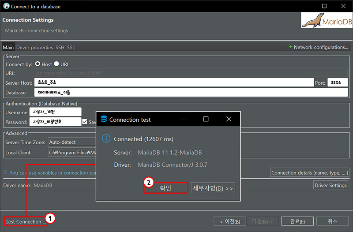This screenshot has width=353, height=232.
Task: Click the variables in connection parameters hint
Action: (x=53, y=172)
